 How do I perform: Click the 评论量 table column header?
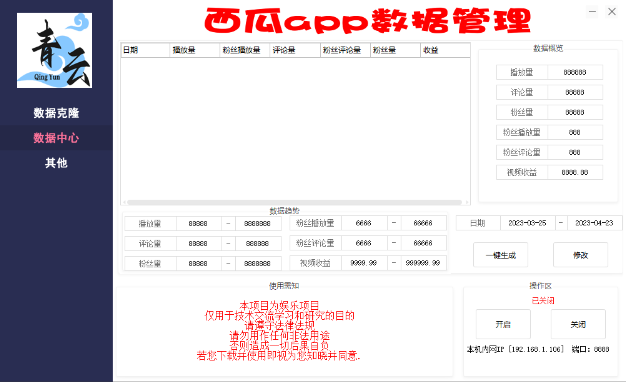(295, 50)
